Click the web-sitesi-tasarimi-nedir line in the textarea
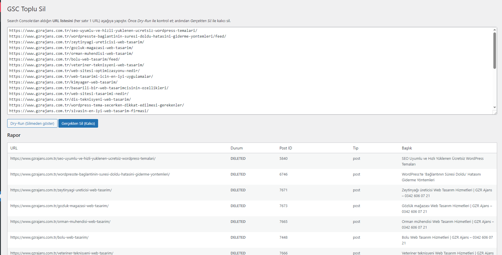This screenshot has height=255, width=502. 69,94
